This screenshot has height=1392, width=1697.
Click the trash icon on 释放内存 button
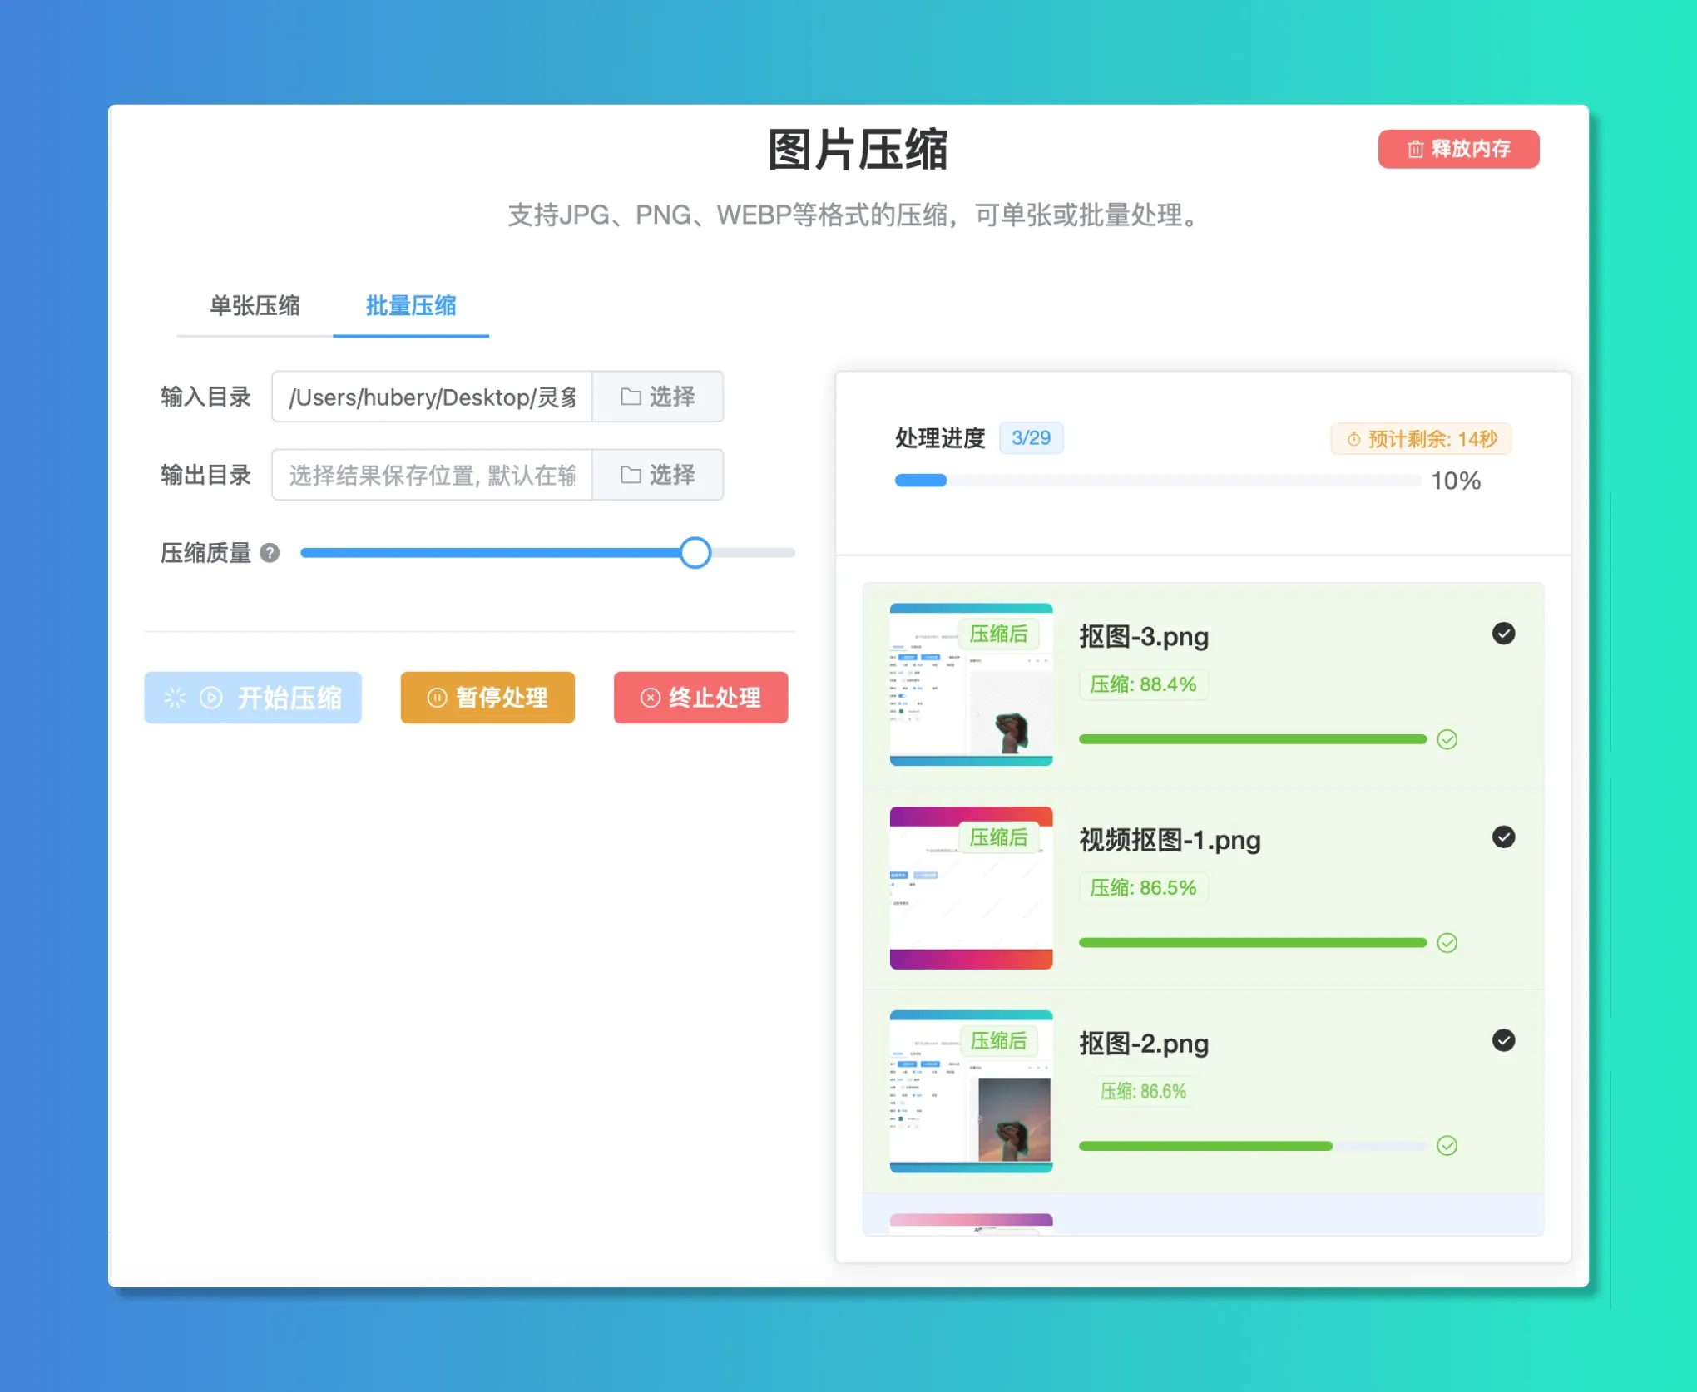[x=1416, y=150]
